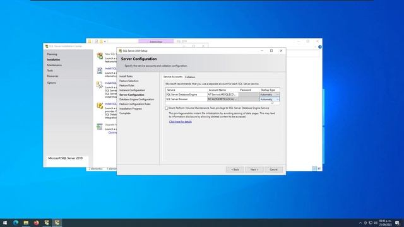
Task: Switch File Explorer to large icons view
Action: tap(319, 168)
